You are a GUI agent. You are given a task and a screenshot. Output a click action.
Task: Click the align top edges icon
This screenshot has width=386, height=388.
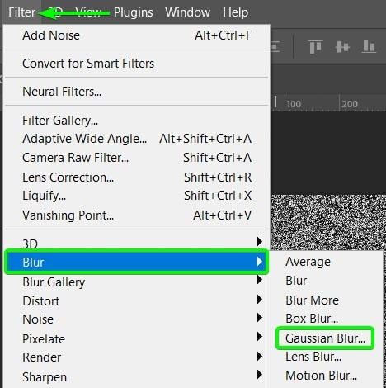pos(315,47)
